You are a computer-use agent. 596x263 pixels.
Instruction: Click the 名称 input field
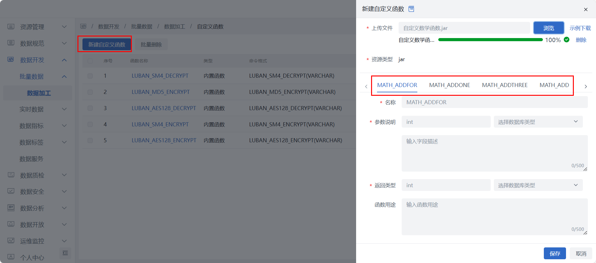coord(495,102)
